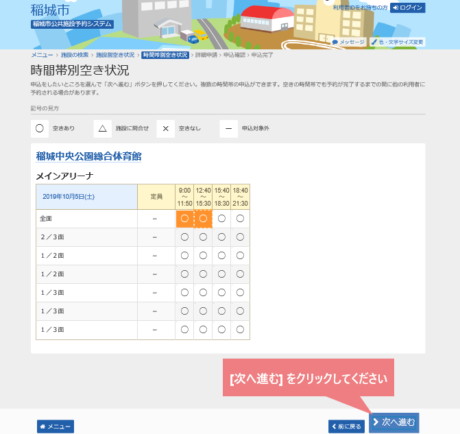Go to メニュー in the breadcrumb

click(42, 55)
